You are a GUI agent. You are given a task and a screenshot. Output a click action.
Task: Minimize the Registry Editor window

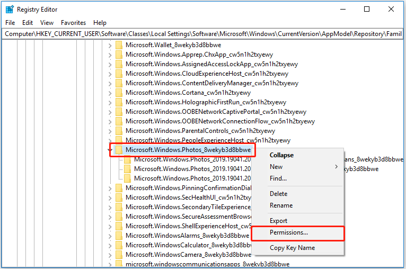coord(343,10)
